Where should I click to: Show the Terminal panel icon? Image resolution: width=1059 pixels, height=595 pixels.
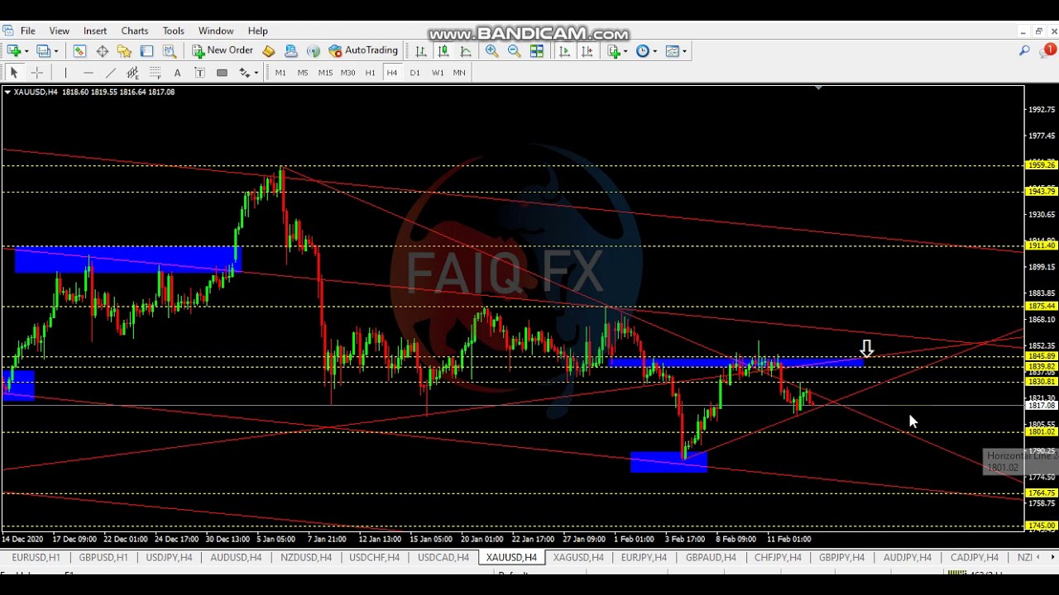tap(146, 51)
